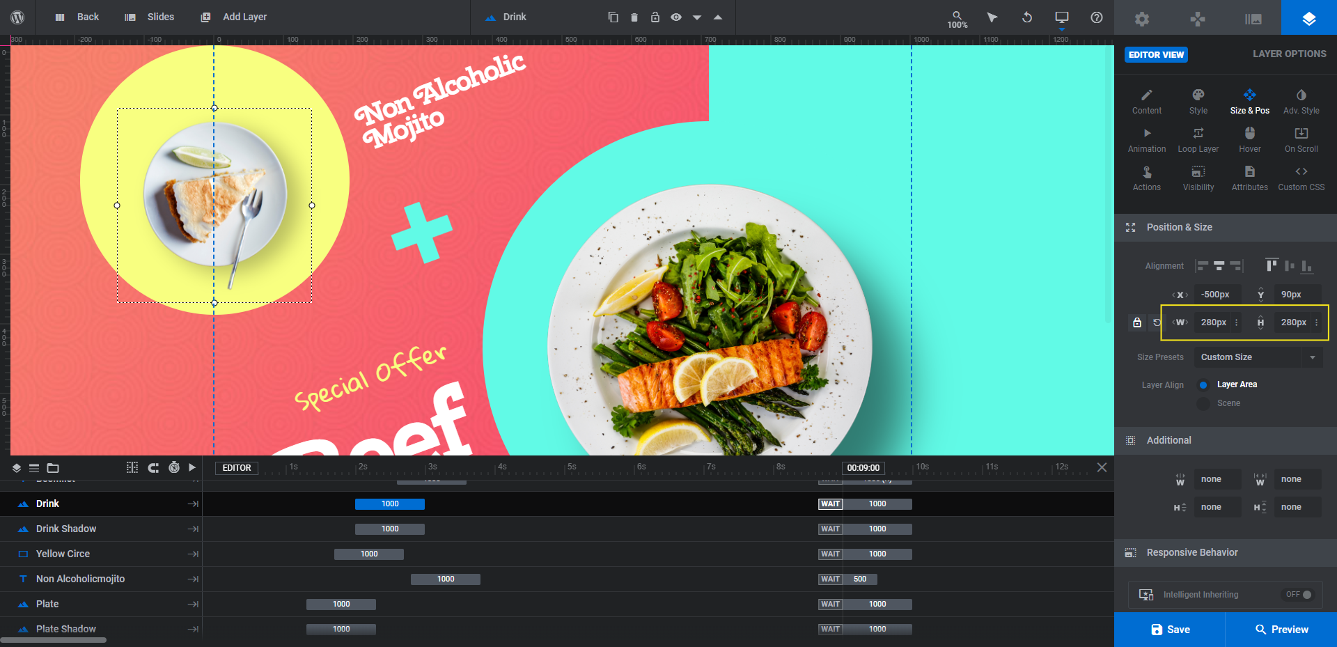Click the undo history icon

[x=1027, y=17]
